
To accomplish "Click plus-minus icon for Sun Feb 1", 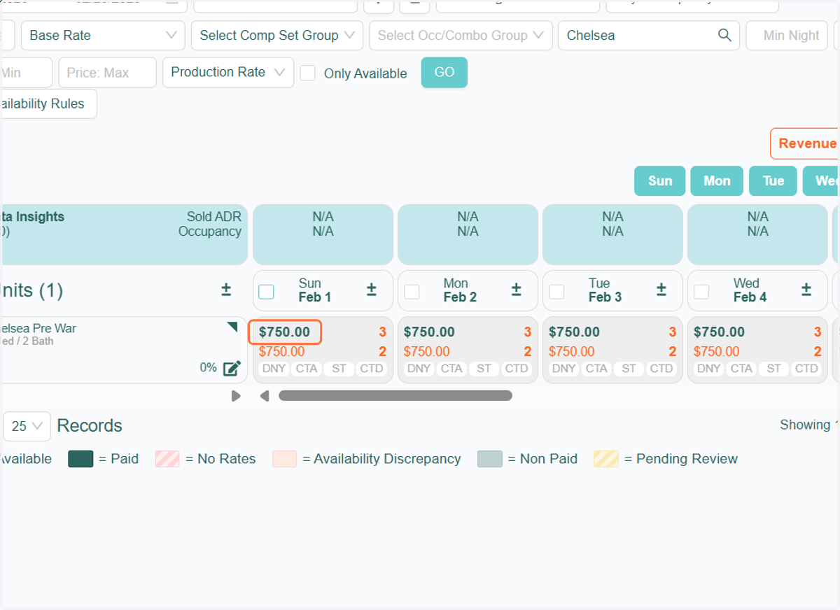I will click(372, 290).
